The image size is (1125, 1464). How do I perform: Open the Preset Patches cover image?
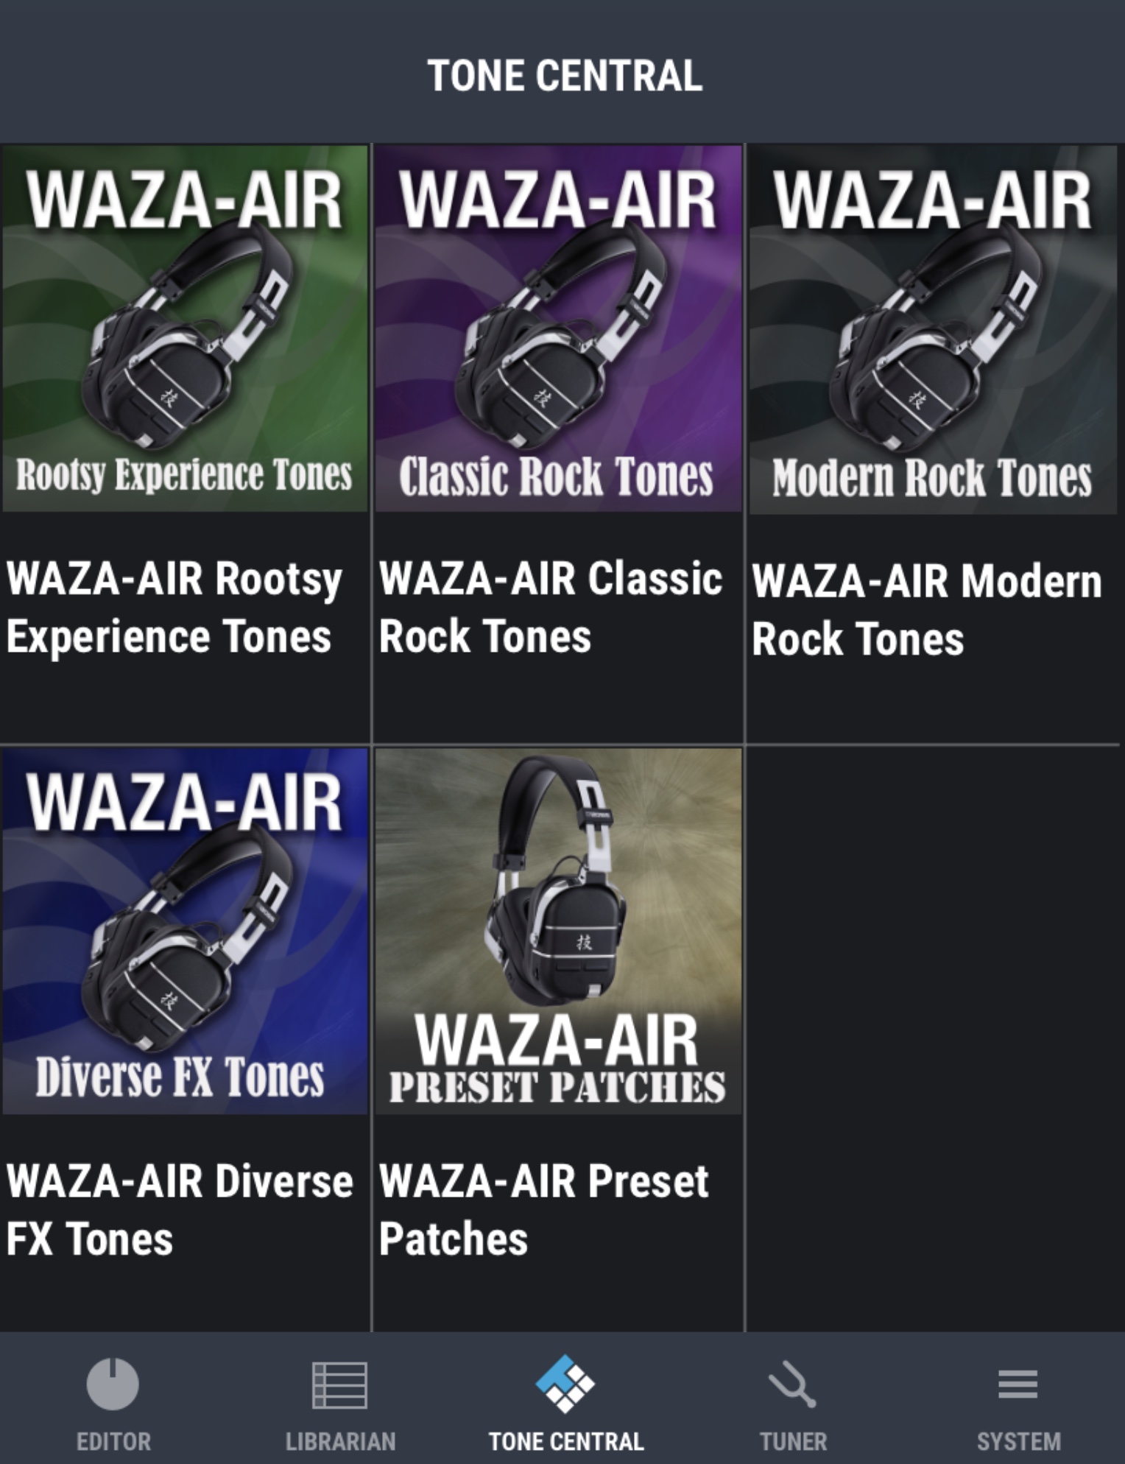pos(558,932)
